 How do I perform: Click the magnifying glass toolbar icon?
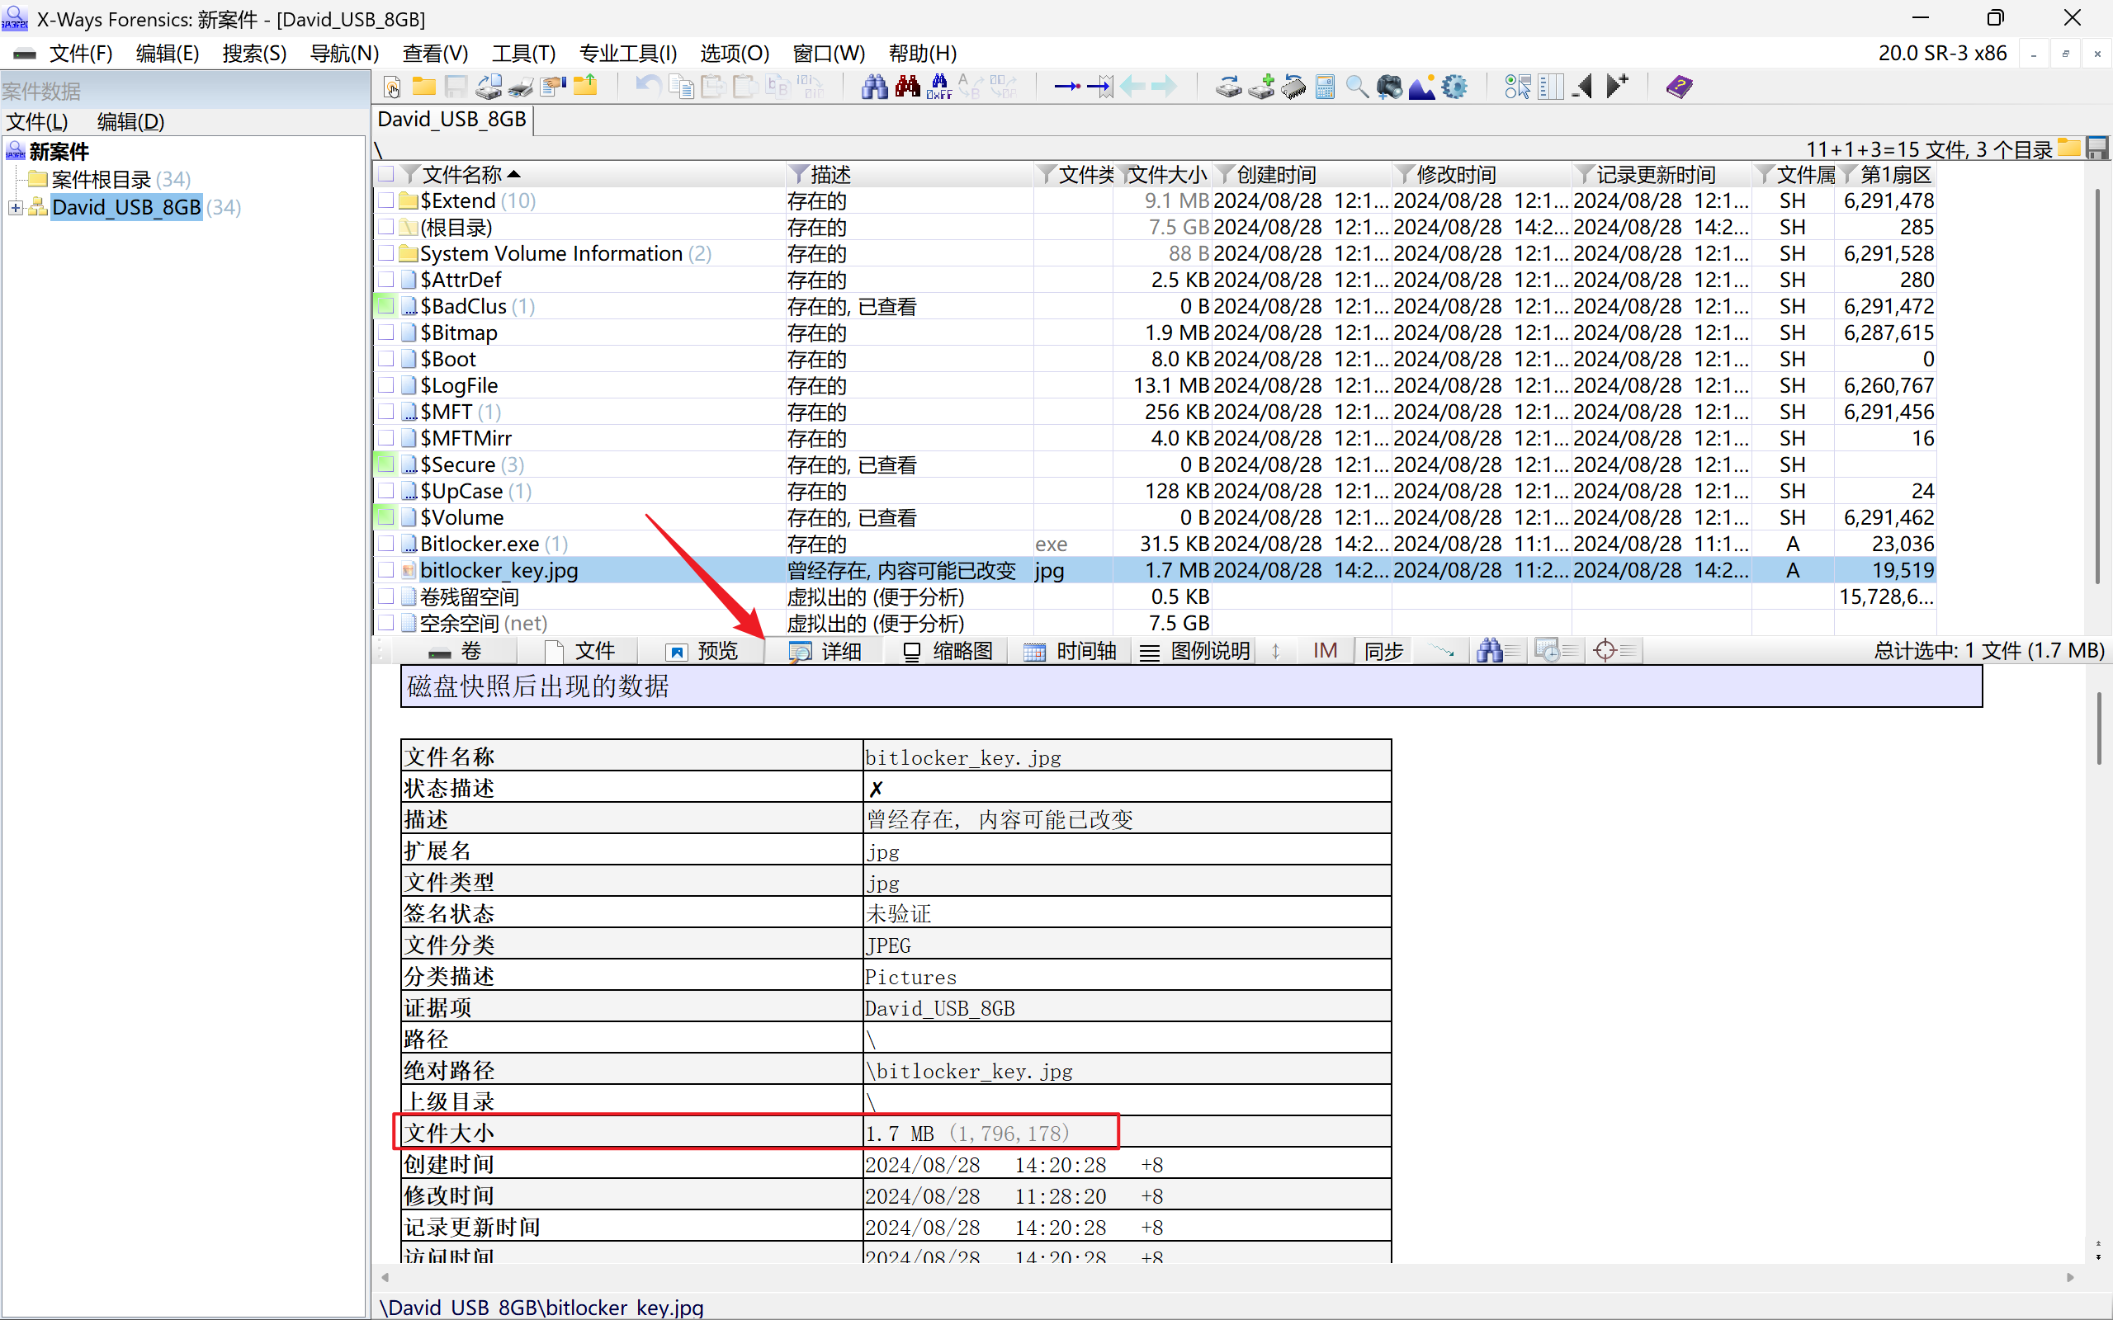(1356, 87)
